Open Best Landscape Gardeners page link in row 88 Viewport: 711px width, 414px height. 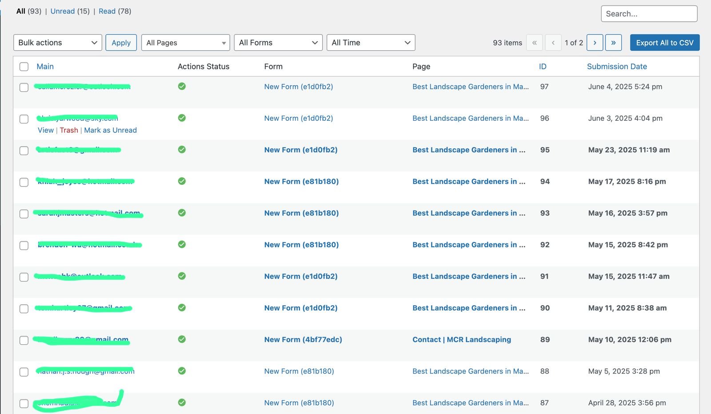click(x=471, y=371)
